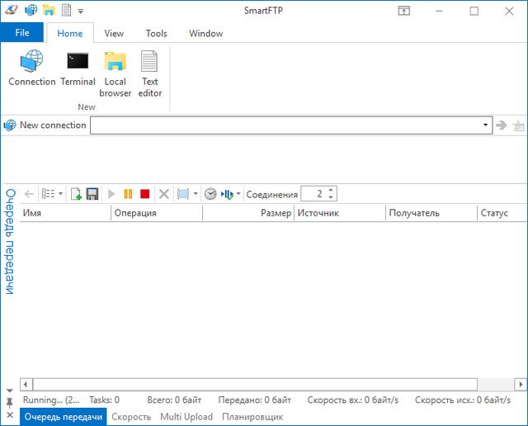The image size is (528, 426).
Task: Expand the Quick Access Toolbar customize arrow
Action: tap(81, 12)
